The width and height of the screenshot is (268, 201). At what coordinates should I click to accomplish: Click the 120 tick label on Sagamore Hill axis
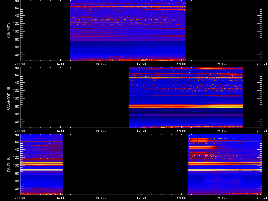point(16,90)
